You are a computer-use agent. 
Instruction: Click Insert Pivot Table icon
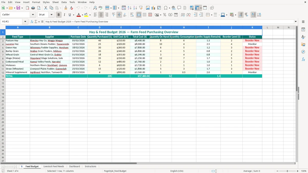pyautogui.click(x=159, y=8)
